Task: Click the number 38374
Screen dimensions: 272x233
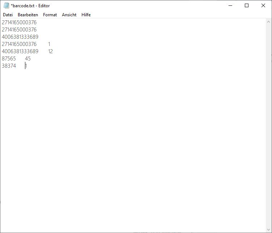Action: (9, 66)
